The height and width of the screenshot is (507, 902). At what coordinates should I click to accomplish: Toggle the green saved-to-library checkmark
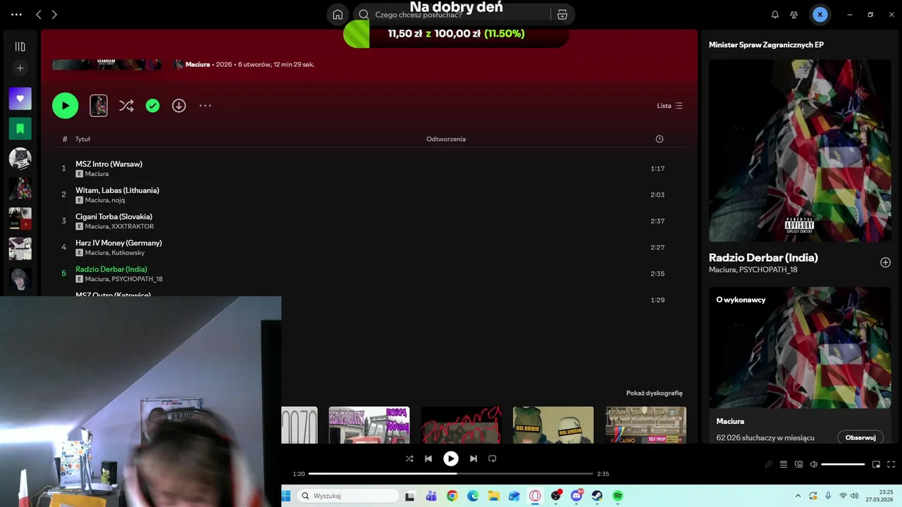pyautogui.click(x=152, y=106)
